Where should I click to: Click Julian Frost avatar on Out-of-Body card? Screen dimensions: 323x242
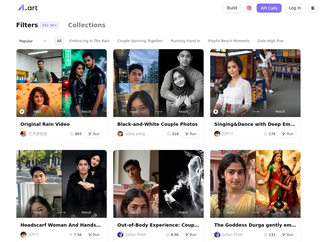tap(120, 235)
